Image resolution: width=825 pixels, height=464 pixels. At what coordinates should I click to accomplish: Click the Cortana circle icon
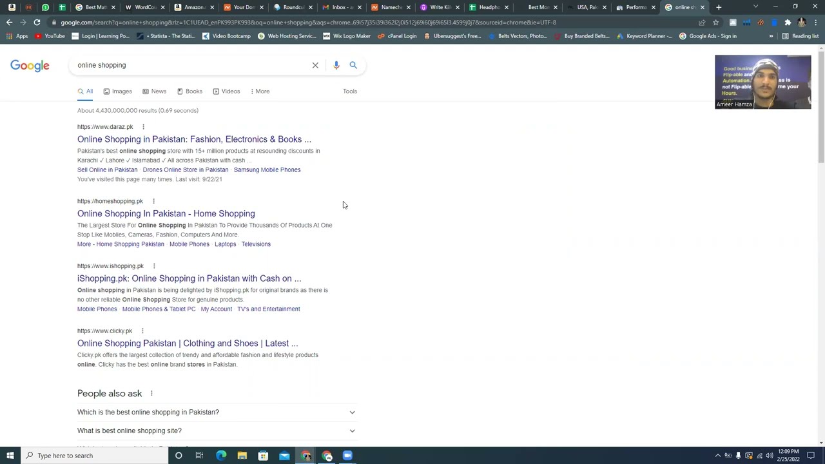[179, 456]
